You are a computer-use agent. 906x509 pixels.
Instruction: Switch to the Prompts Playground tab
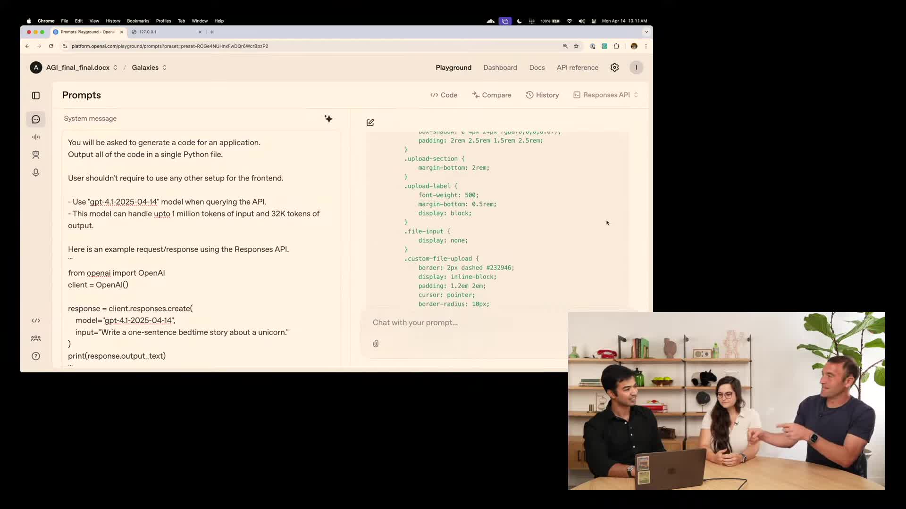[87, 32]
